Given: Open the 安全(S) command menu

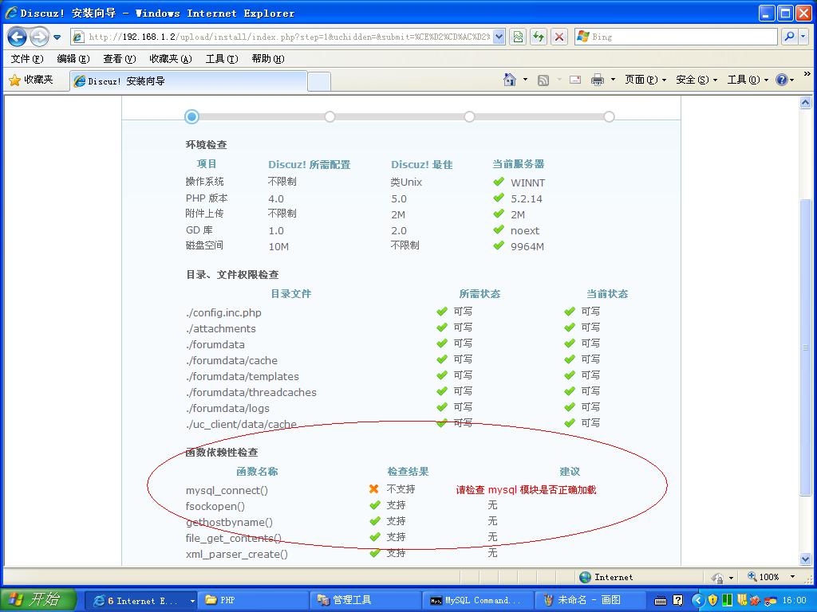Looking at the screenshot, I should (x=696, y=80).
